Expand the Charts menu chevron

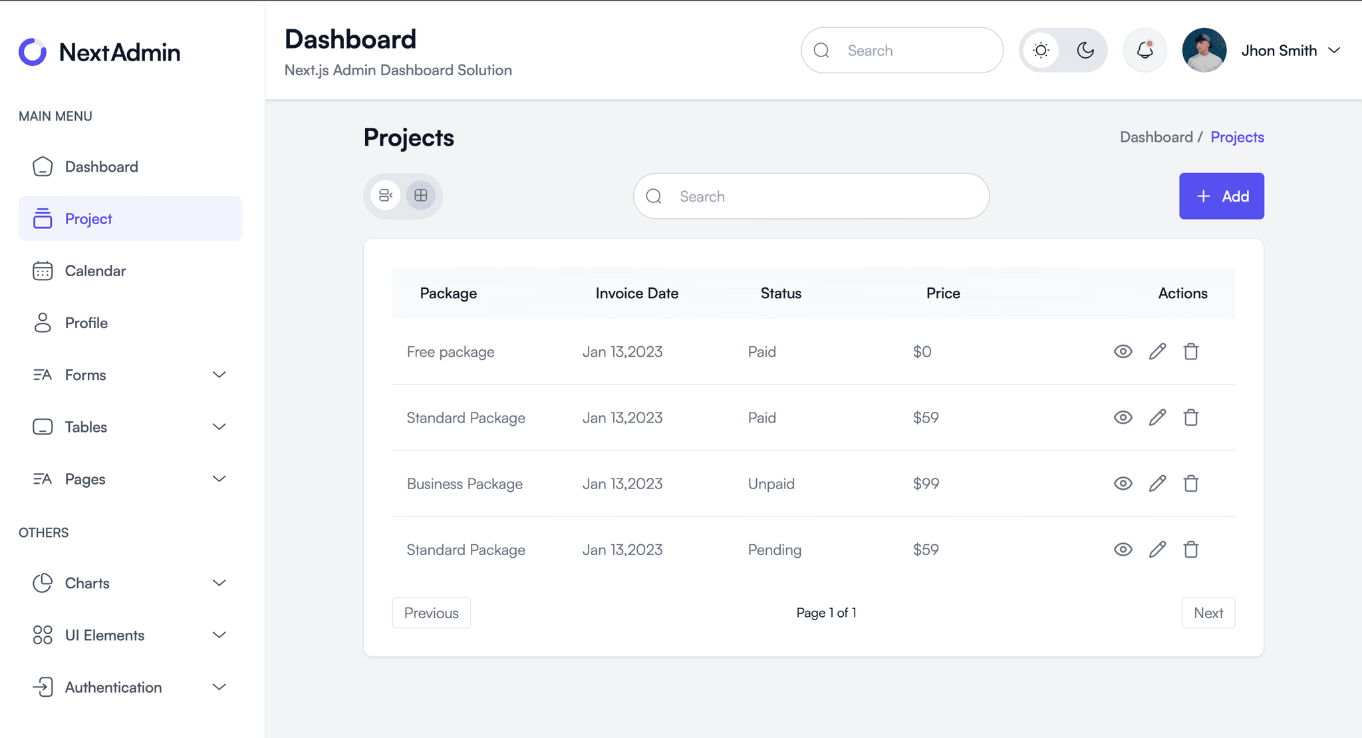(x=219, y=583)
